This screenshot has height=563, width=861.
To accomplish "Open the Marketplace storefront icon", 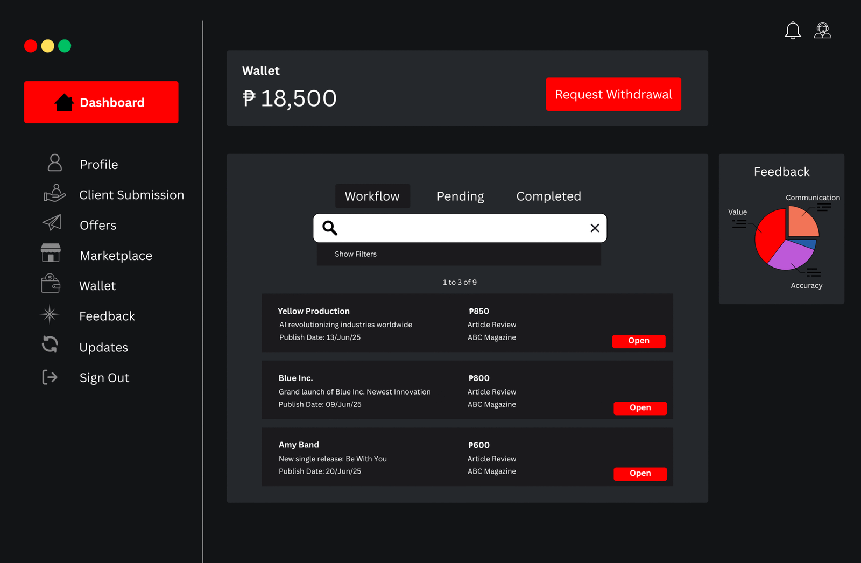I will [51, 252].
